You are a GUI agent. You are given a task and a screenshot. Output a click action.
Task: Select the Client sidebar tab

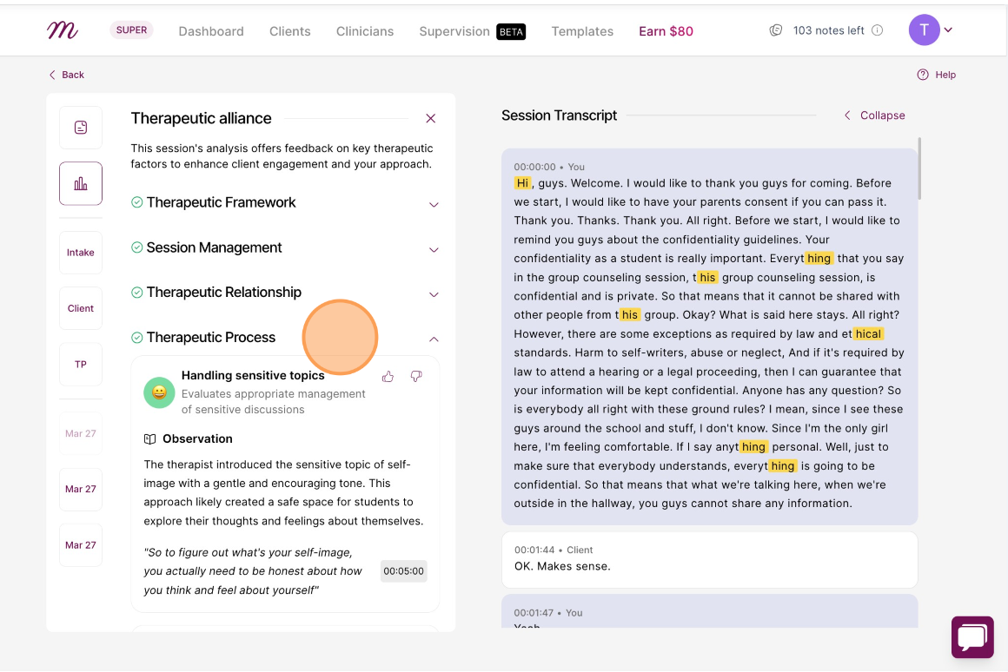click(80, 308)
